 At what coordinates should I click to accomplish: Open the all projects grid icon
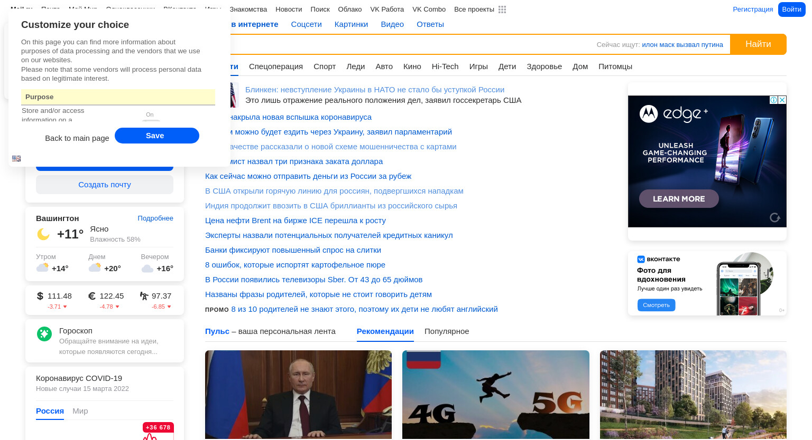502,9
